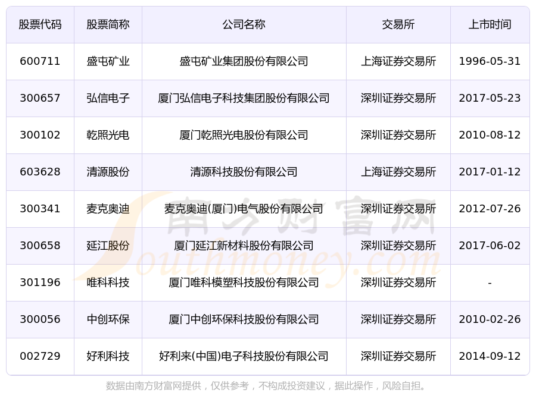
Task: Select stock code 600711
Action: coord(40,61)
